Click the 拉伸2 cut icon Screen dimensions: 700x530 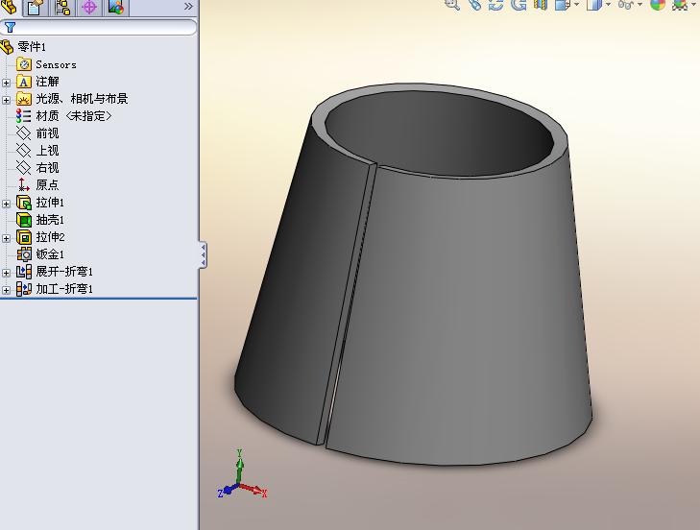point(24,236)
